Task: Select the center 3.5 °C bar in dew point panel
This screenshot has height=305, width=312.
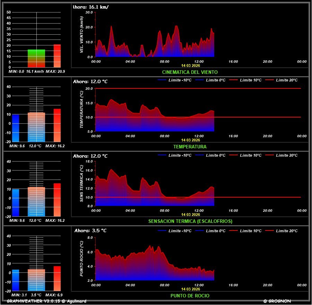Action: tap(36, 280)
